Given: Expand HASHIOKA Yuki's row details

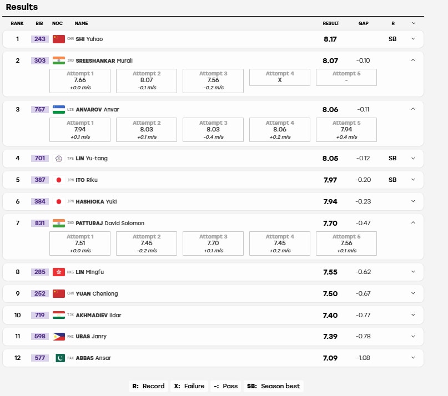Looking at the screenshot, I should [x=413, y=201].
